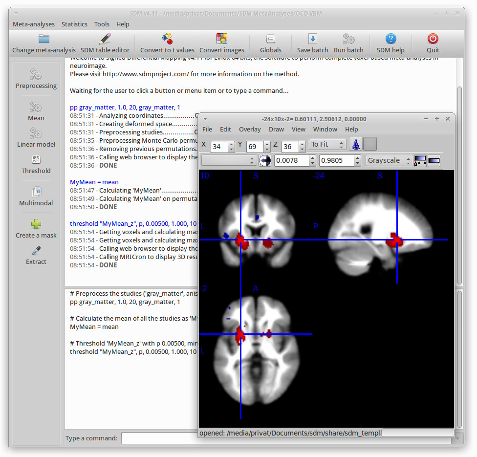Click the Globals toolbar icon
The width and height of the screenshot is (477, 457).
(x=270, y=43)
